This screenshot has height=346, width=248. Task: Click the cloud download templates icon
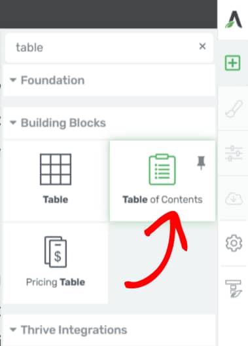[x=234, y=198]
